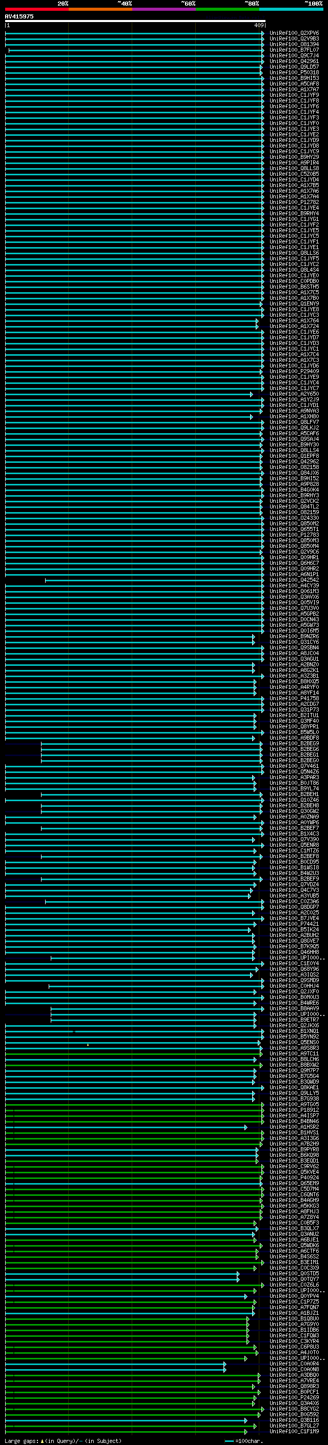The image size is (328, 1445).
Task: Select hit UniRef100_P24269
Action: click(294, 1398)
